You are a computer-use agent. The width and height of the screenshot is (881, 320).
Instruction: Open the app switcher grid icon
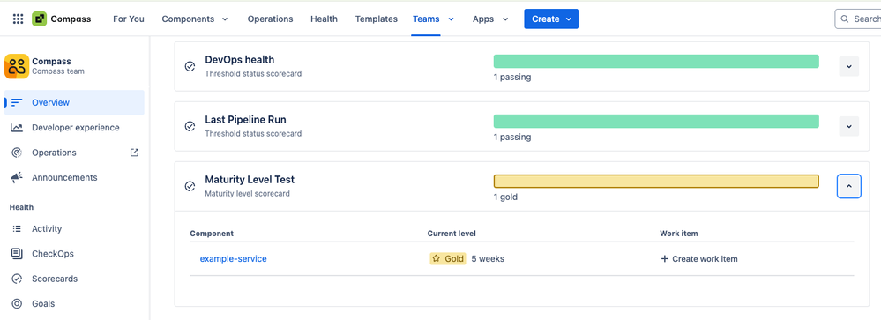point(18,19)
